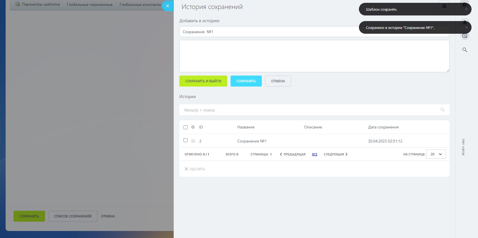Sort by Описание column header
478x238 pixels.
tap(313, 127)
